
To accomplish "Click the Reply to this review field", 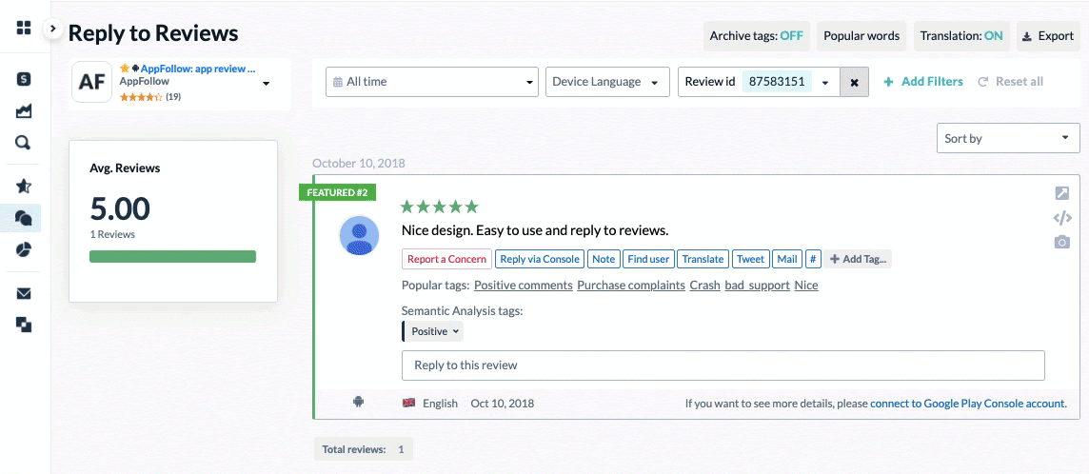I will click(723, 365).
